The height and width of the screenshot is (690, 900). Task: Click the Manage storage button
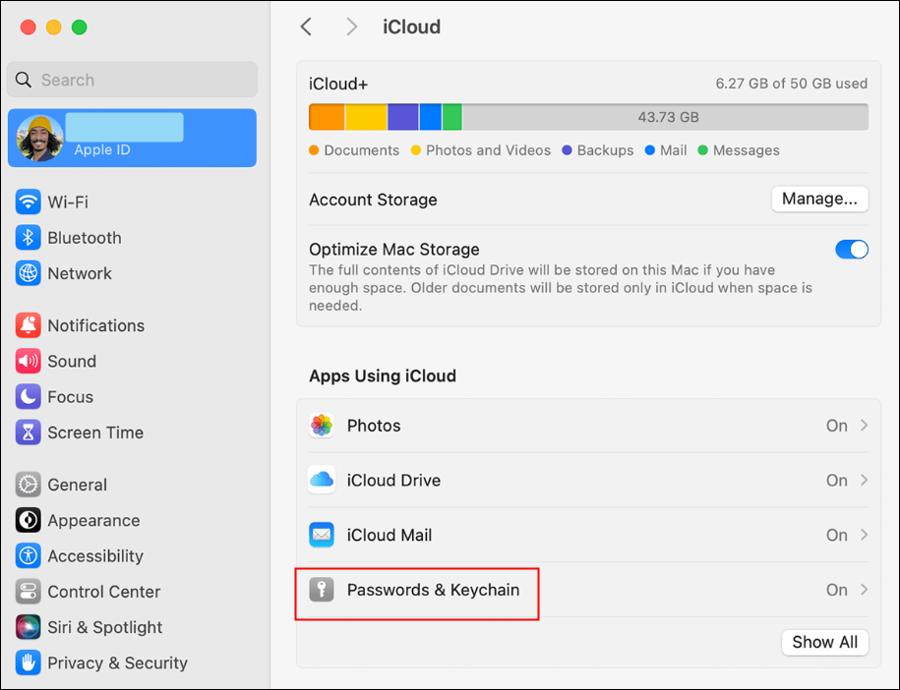click(x=819, y=199)
